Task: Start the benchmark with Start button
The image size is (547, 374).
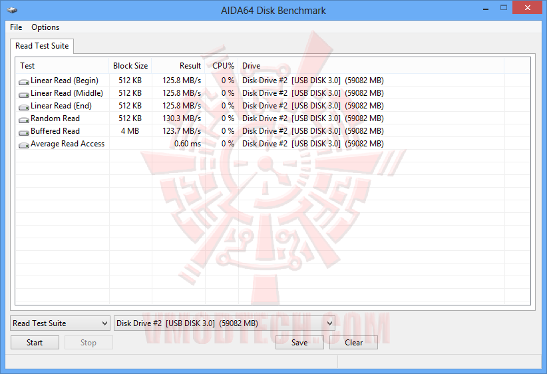Action: (35, 343)
